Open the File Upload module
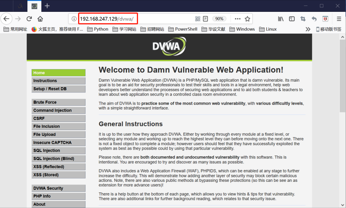This screenshot has height=208, width=346. pyautogui.click(x=58, y=134)
